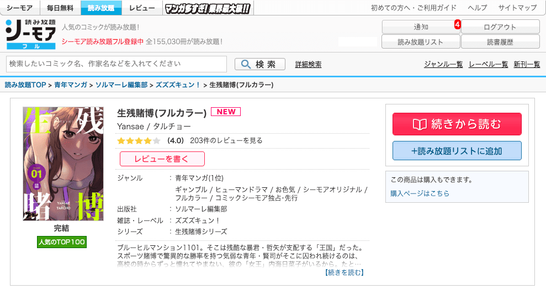Screen dimensions: 546x289
Task: Switch to the 毎日無料 tab
Action: point(61,8)
